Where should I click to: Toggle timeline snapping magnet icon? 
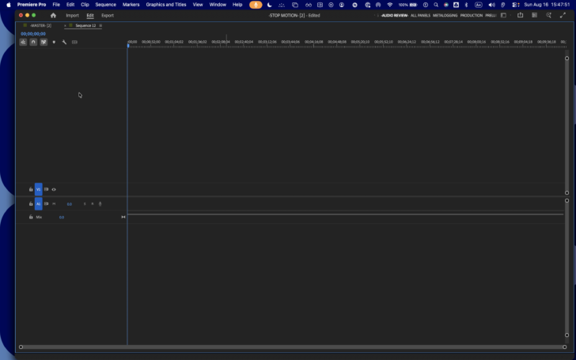33,42
